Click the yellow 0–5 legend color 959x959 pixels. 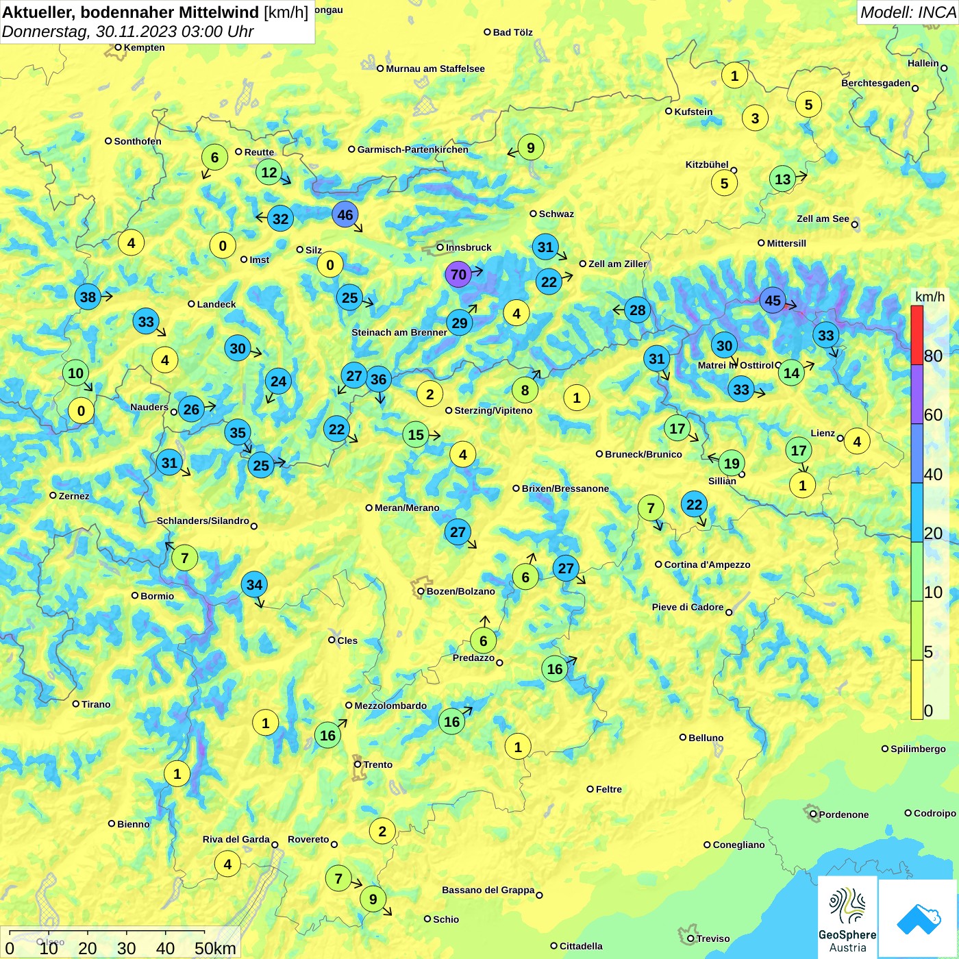917,690
